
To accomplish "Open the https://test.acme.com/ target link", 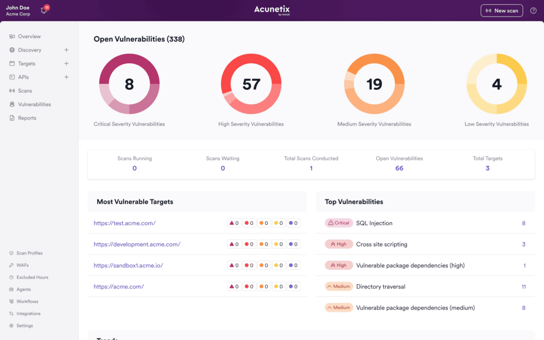I will click(124, 223).
